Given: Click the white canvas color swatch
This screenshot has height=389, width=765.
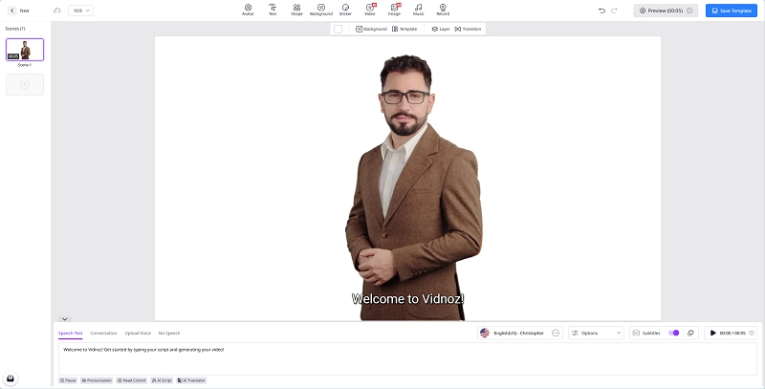Looking at the screenshot, I should click(x=338, y=29).
